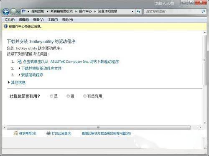Click the horizontal scrollbar thumb
Image resolution: width=209 pixels, height=156 pixels.
[99, 128]
